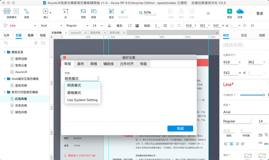Screen dimensions: 269x160
Task: Switch to the 母版 panel tab
Action: point(43,35)
